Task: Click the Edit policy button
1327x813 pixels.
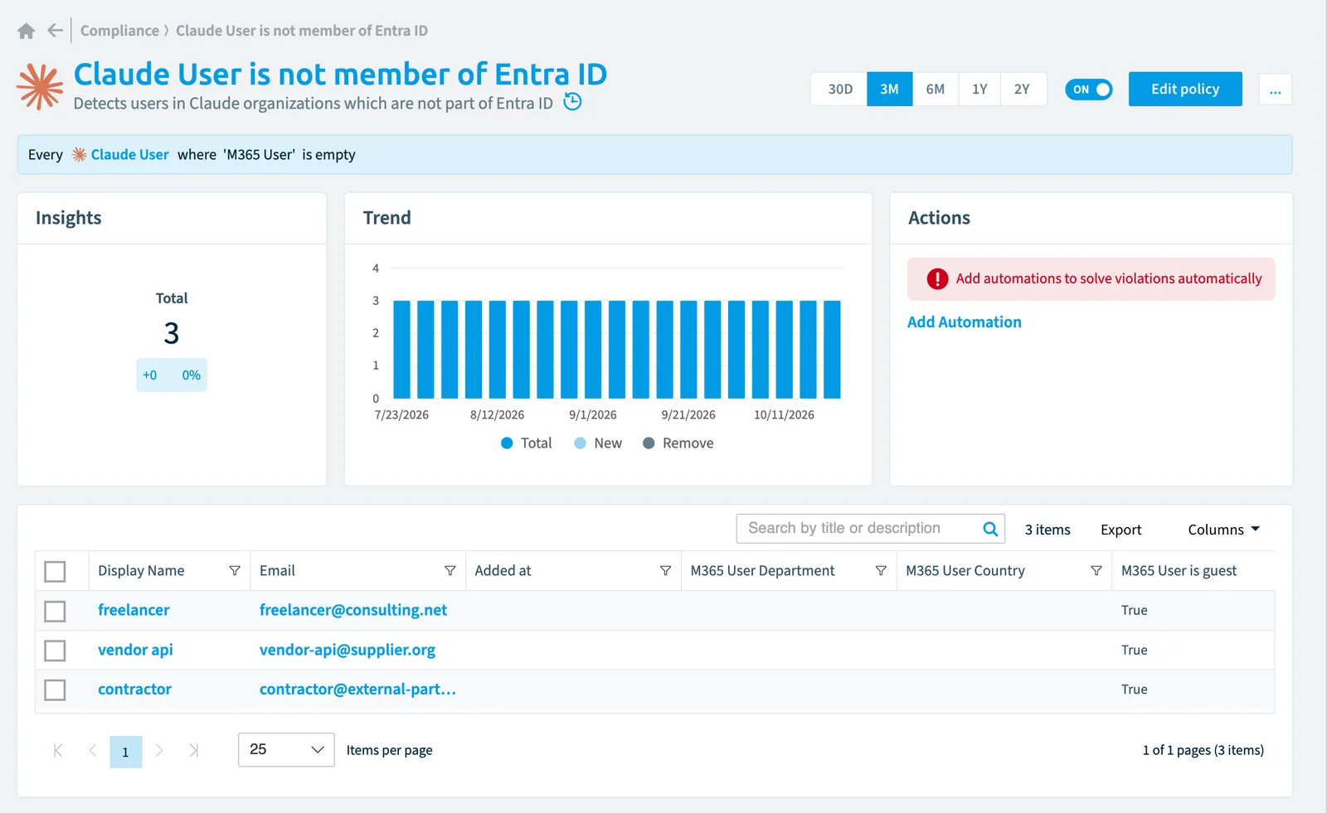Action: (x=1185, y=90)
